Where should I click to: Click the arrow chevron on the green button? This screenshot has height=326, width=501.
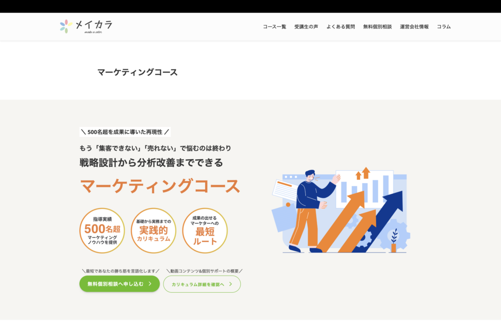[x=150, y=284]
